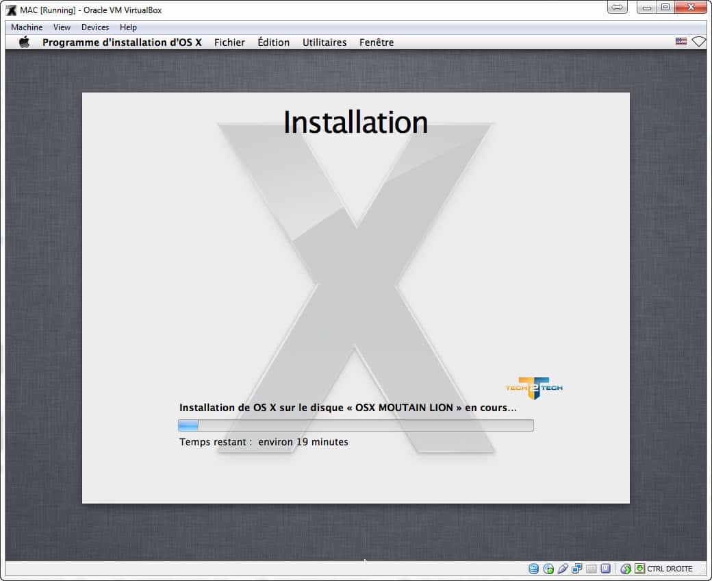Click the CTRL DROITE host key label
The width and height of the screenshot is (712, 581).
coord(670,569)
